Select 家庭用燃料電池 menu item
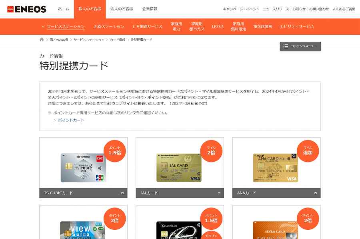This screenshot has height=239, width=360. pos(238,27)
